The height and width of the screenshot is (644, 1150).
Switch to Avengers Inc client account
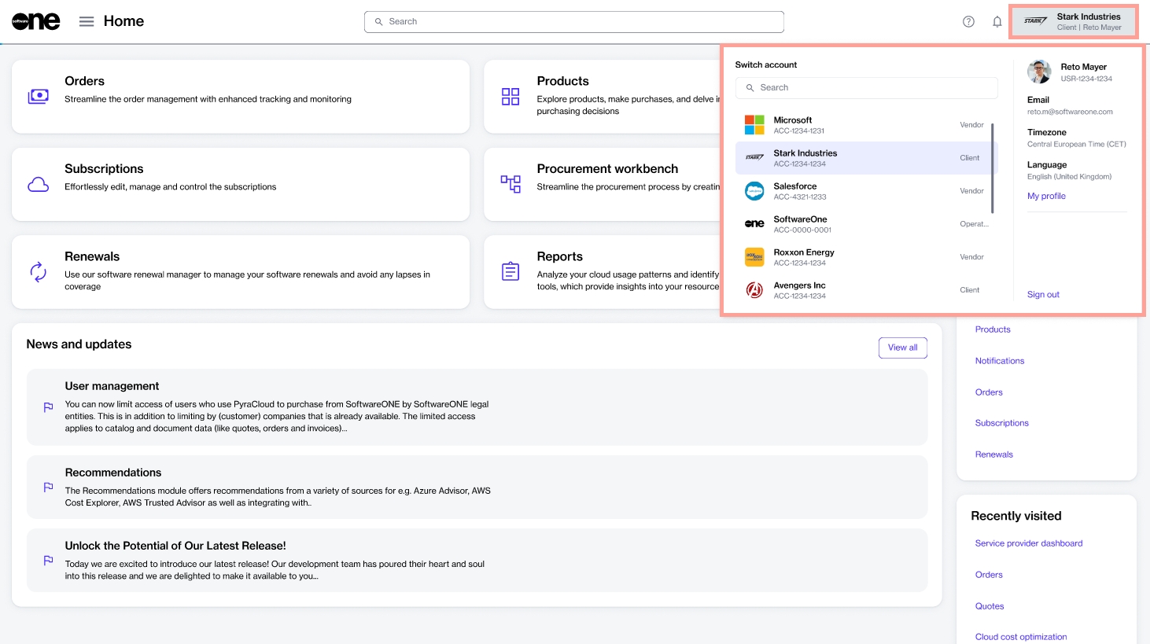point(865,290)
